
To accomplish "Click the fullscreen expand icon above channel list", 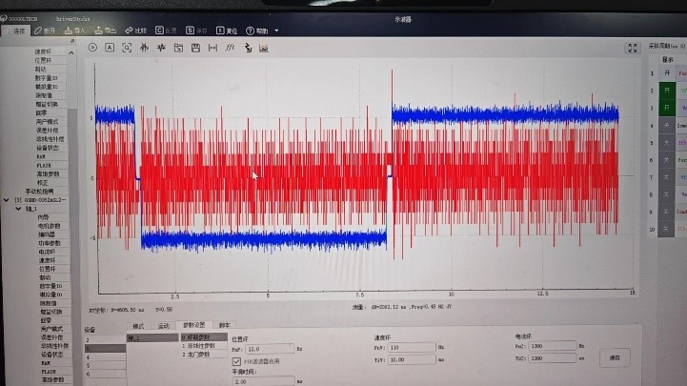I will click(x=631, y=48).
